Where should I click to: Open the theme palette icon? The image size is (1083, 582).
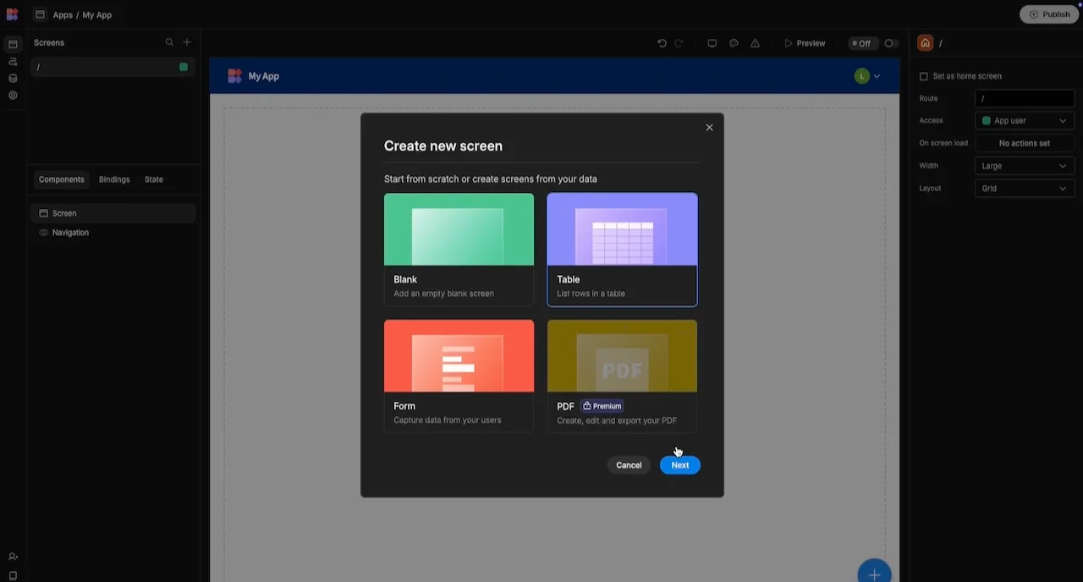734,43
